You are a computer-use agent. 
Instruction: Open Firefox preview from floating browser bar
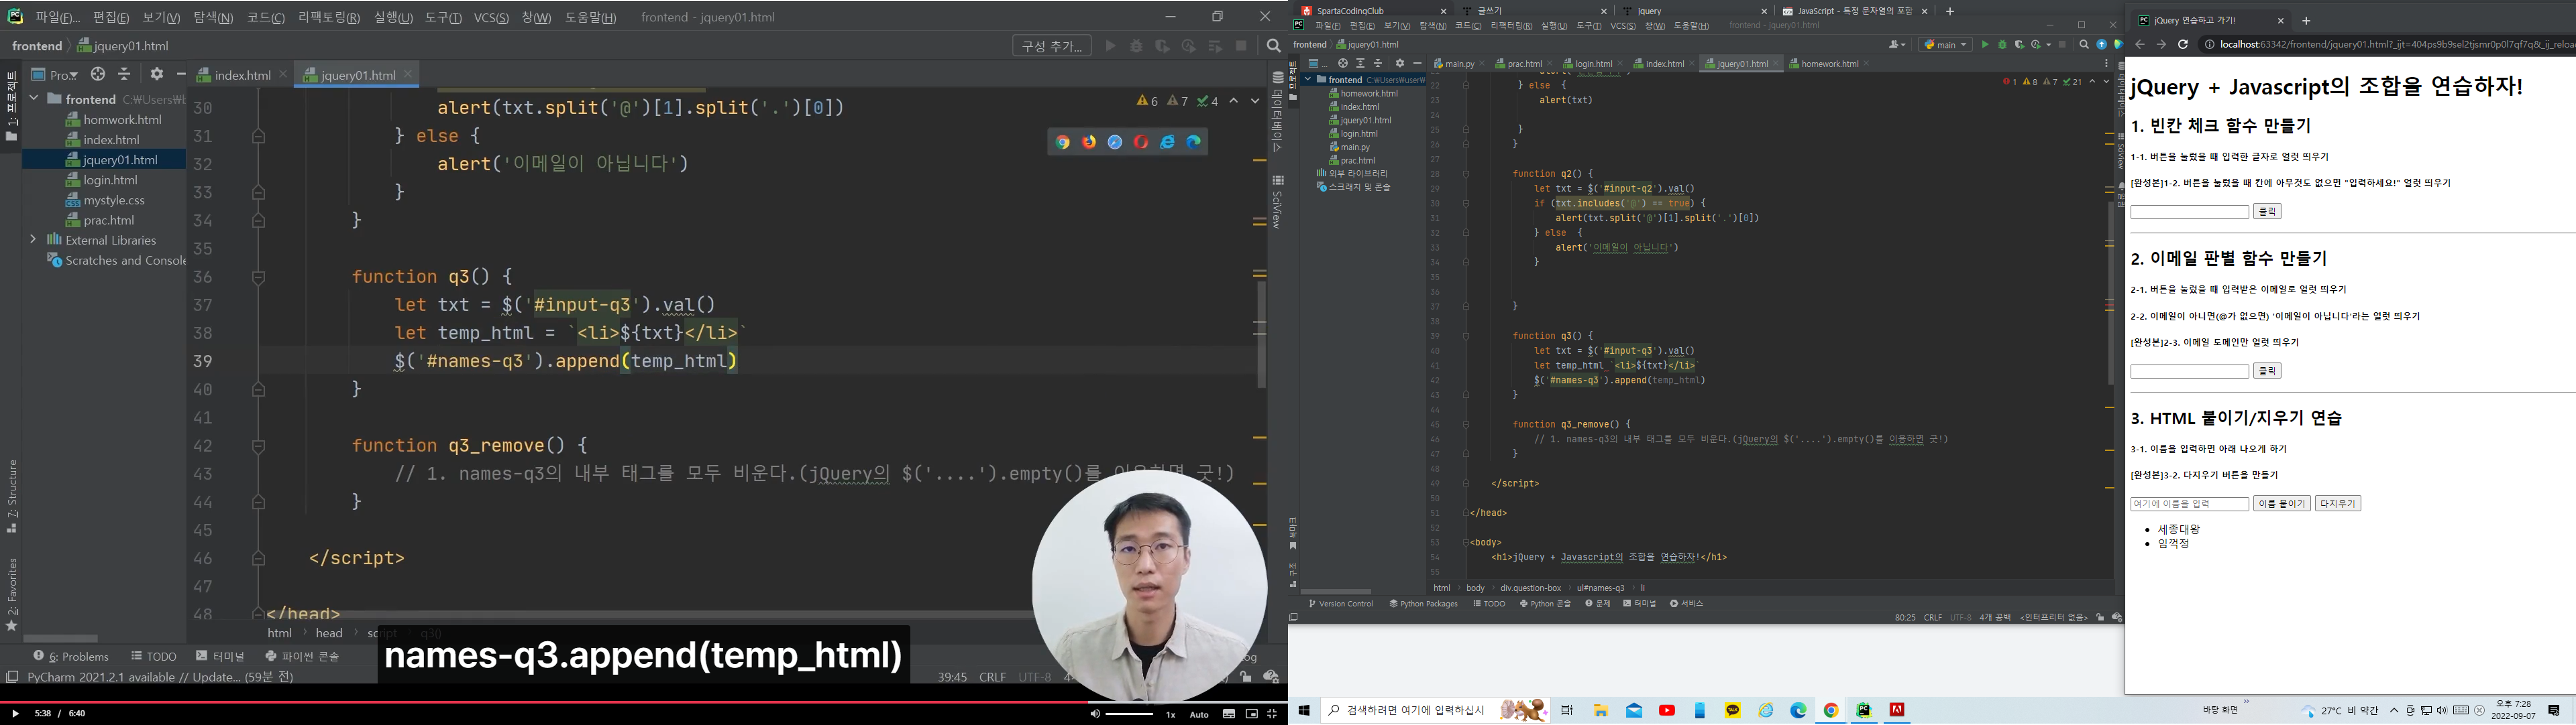tap(1088, 143)
